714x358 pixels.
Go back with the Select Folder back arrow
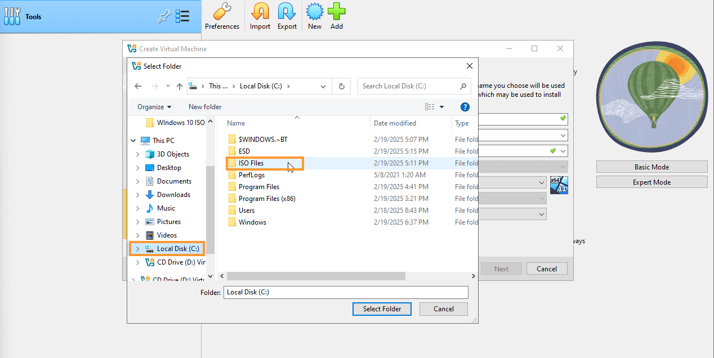click(x=139, y=86)
